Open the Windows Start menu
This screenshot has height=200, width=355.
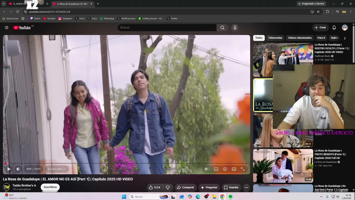[124, 197]
